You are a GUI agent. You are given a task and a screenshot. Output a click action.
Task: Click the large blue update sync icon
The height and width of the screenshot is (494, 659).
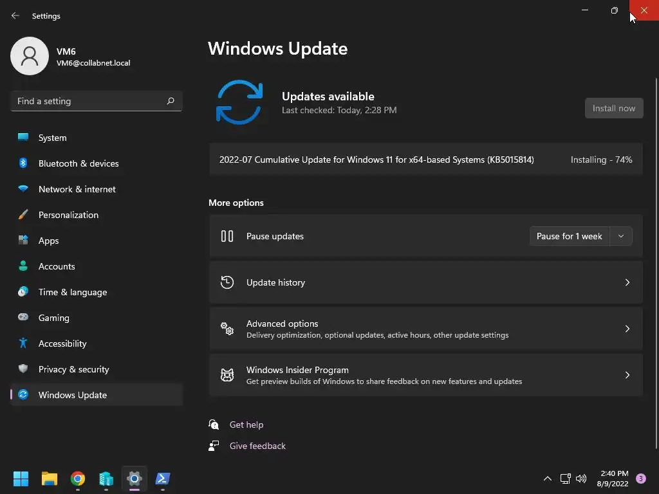[x=239, y=102]
